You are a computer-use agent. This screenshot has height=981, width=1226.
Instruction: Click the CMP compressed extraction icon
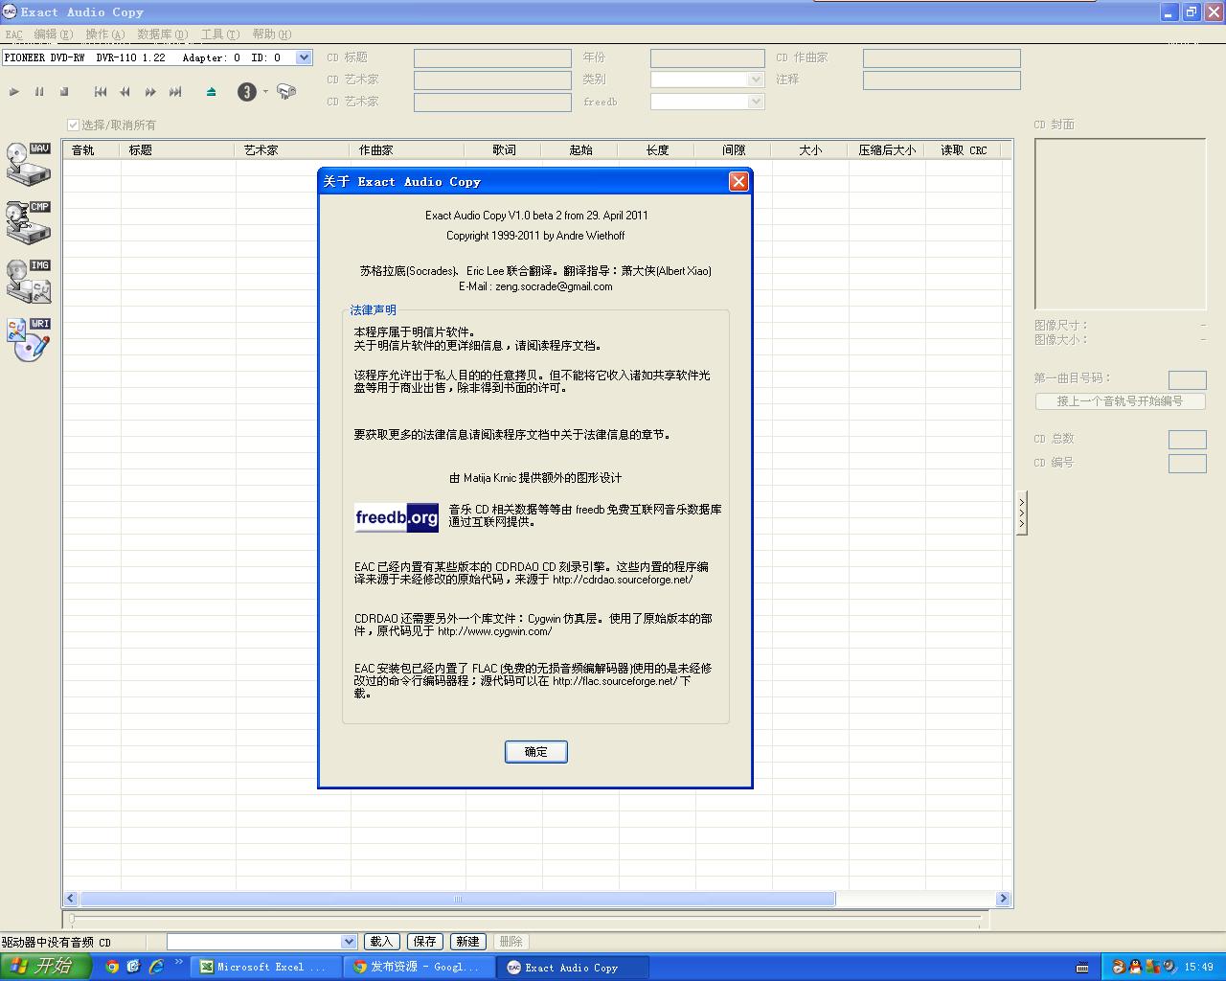click(28, 222)
